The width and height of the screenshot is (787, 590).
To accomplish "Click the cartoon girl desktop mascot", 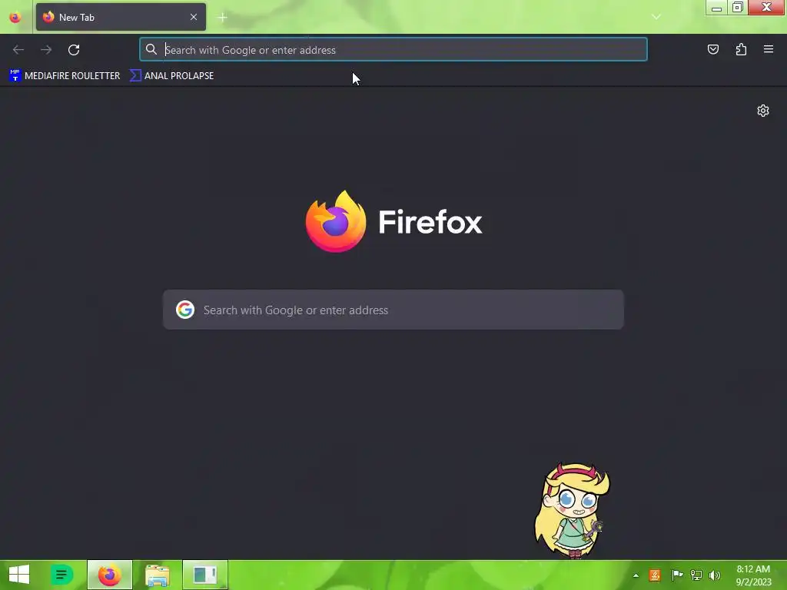I will [573, 511].
